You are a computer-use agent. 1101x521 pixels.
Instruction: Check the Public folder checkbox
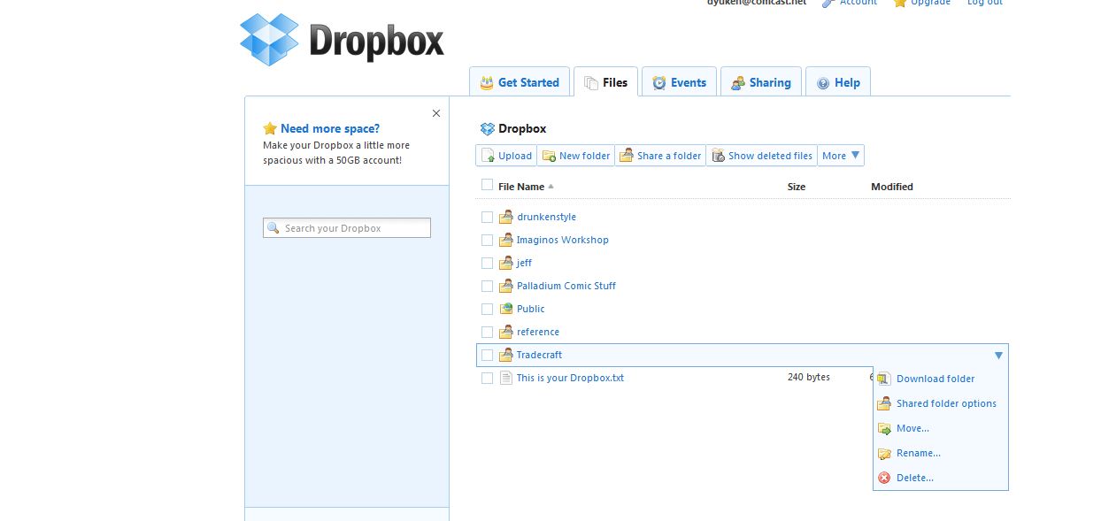tap(487, 309)
